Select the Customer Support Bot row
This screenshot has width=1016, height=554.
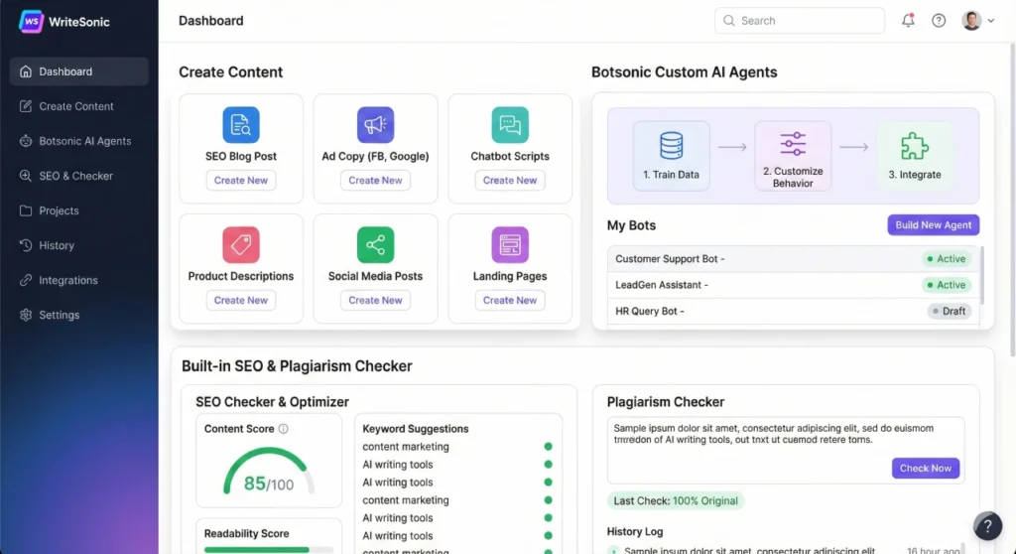coord(793,259)
